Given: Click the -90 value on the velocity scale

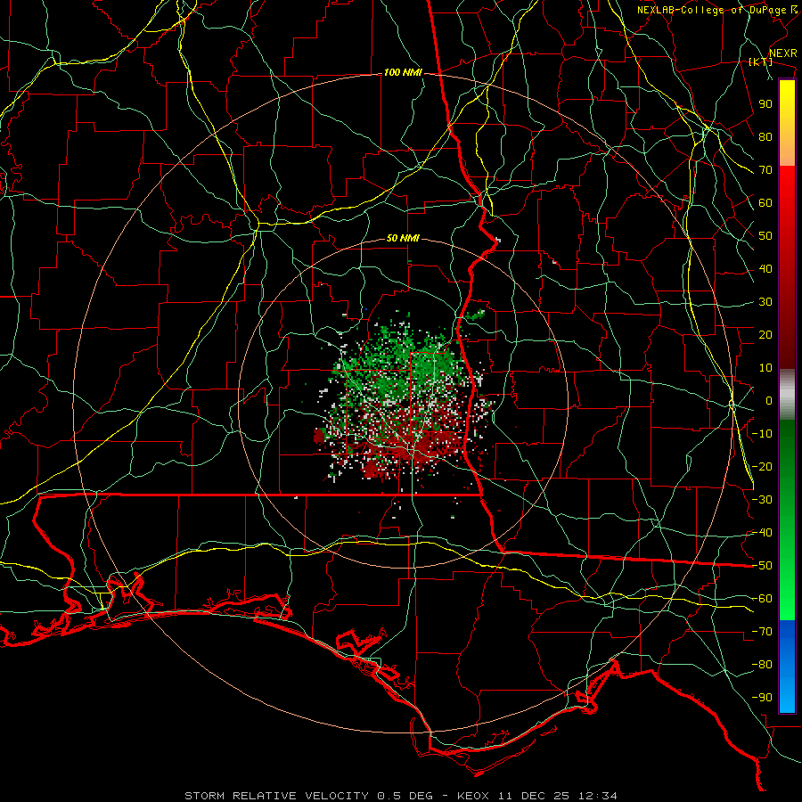Looking at the screenshot, I should point(762,698).
